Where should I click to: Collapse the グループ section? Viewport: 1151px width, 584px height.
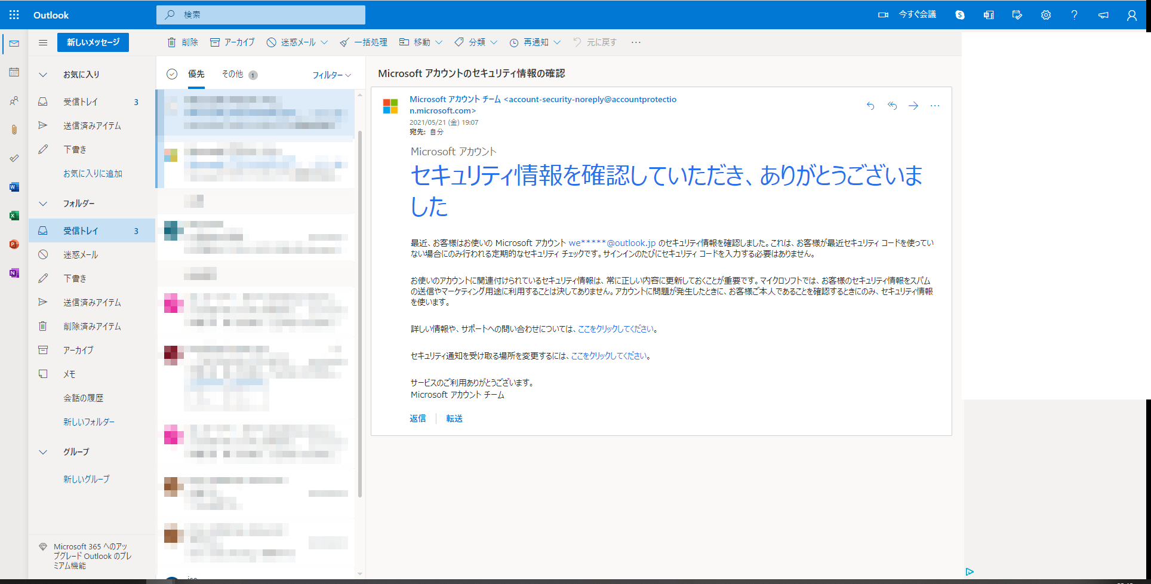tap(43, 452)
